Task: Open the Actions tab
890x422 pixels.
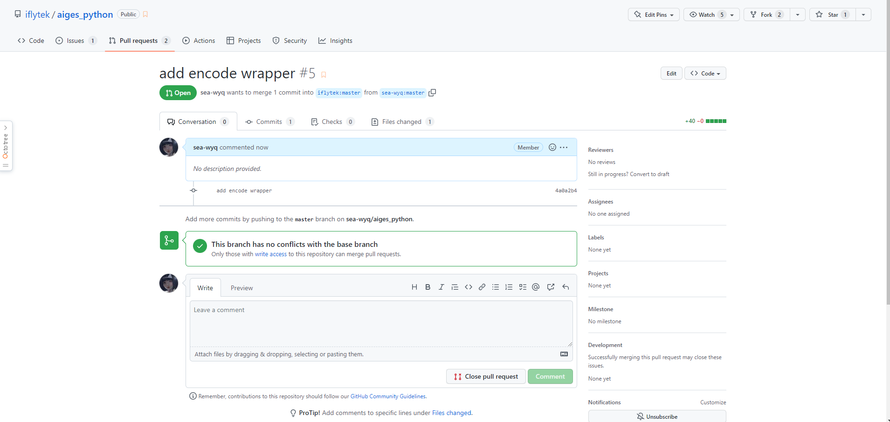Action: [x=199, y=41]
